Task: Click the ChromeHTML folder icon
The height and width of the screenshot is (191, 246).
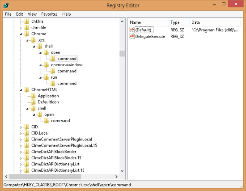Action: point(27,89)
